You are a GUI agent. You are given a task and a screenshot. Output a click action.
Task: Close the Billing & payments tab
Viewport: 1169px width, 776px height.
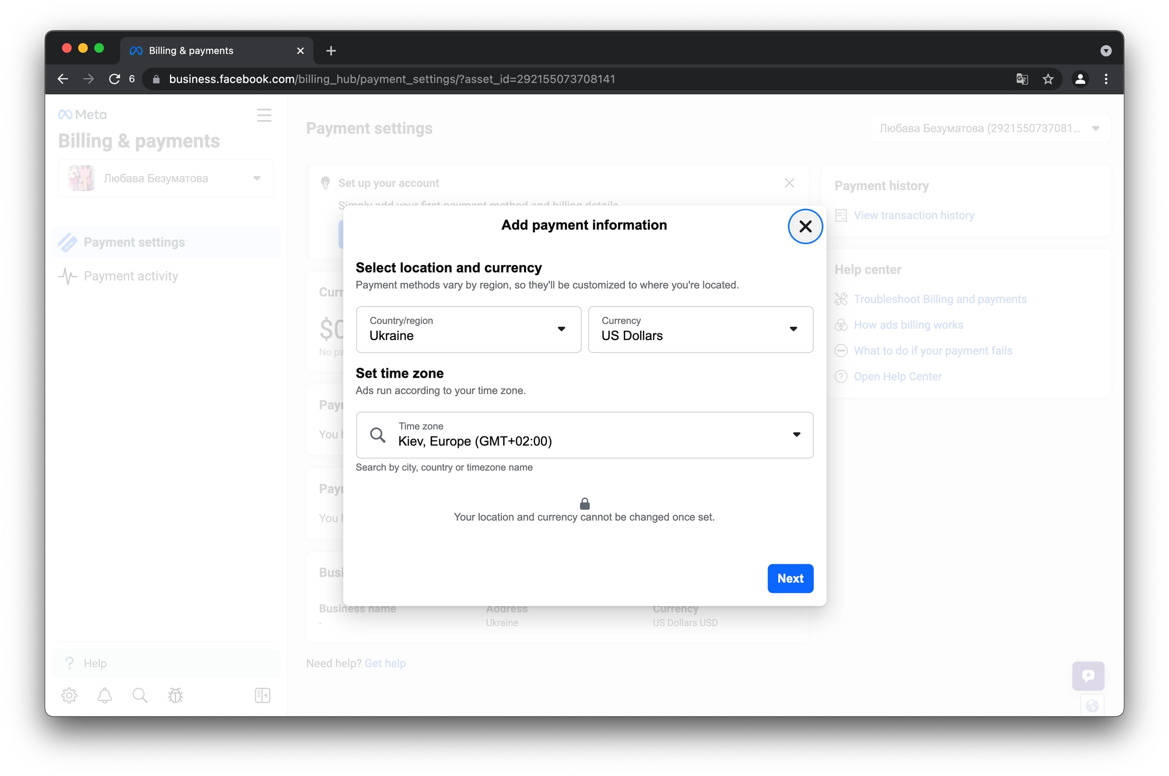(300, 50)
